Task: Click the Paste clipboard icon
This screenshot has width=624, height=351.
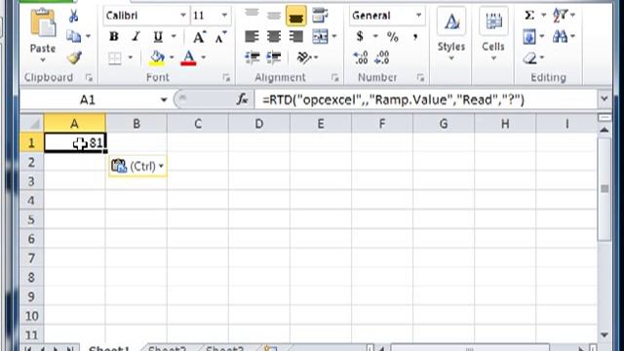Action: pos(43,23)
